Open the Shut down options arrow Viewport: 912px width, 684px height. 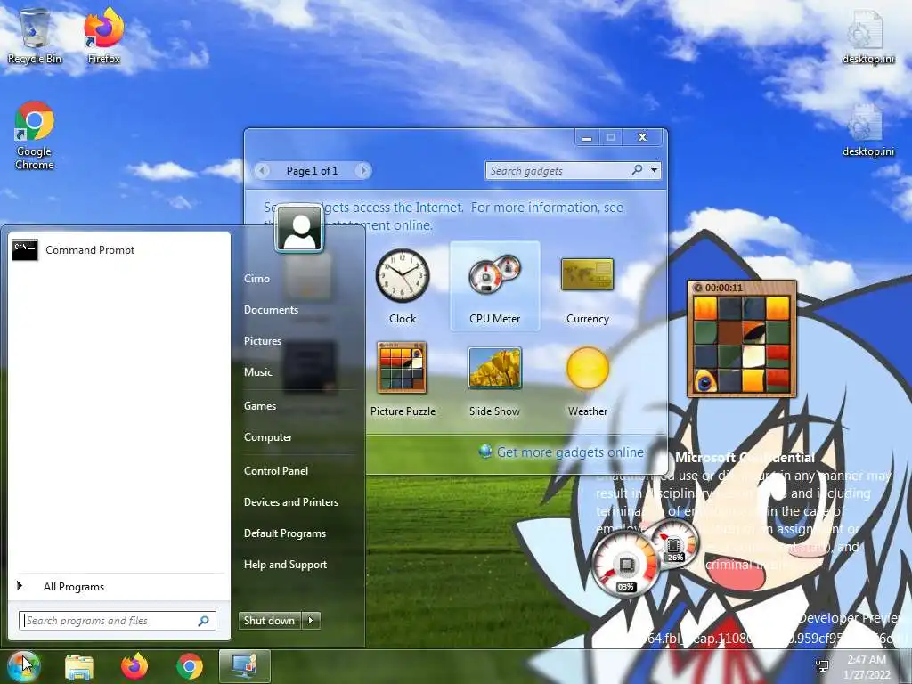(311, 621)
